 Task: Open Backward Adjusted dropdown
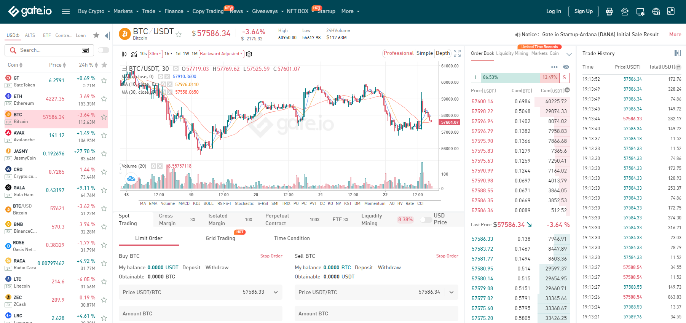click(221, 54)
